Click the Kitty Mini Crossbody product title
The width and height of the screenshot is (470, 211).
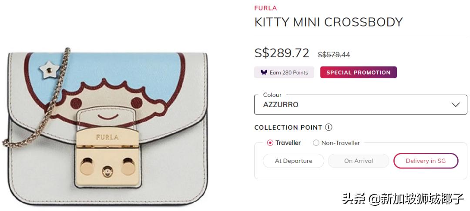329,22
